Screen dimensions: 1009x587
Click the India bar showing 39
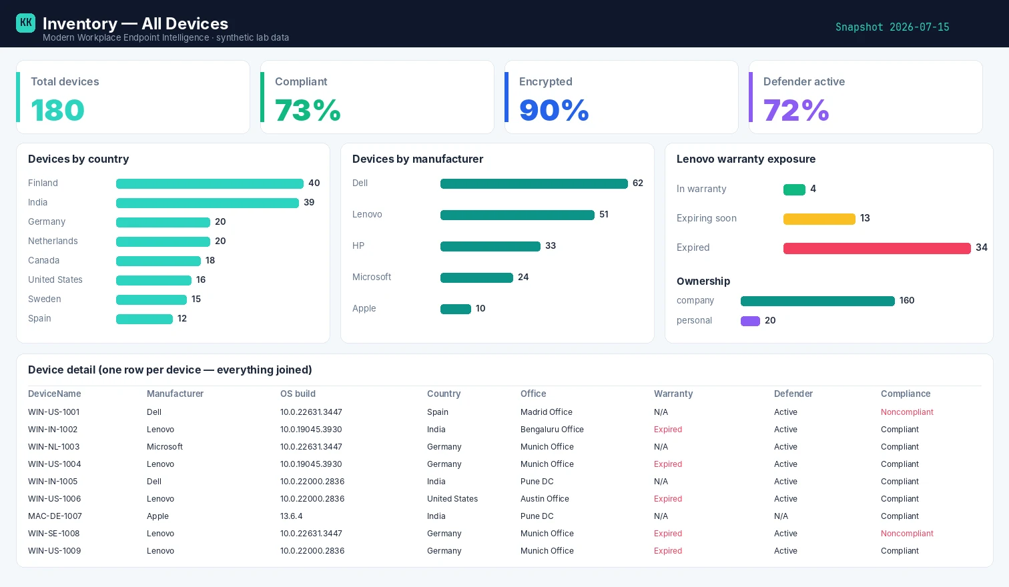[x=208, y=203]
